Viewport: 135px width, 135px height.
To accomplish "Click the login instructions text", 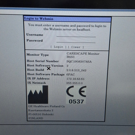I will [x=67, y=27].
